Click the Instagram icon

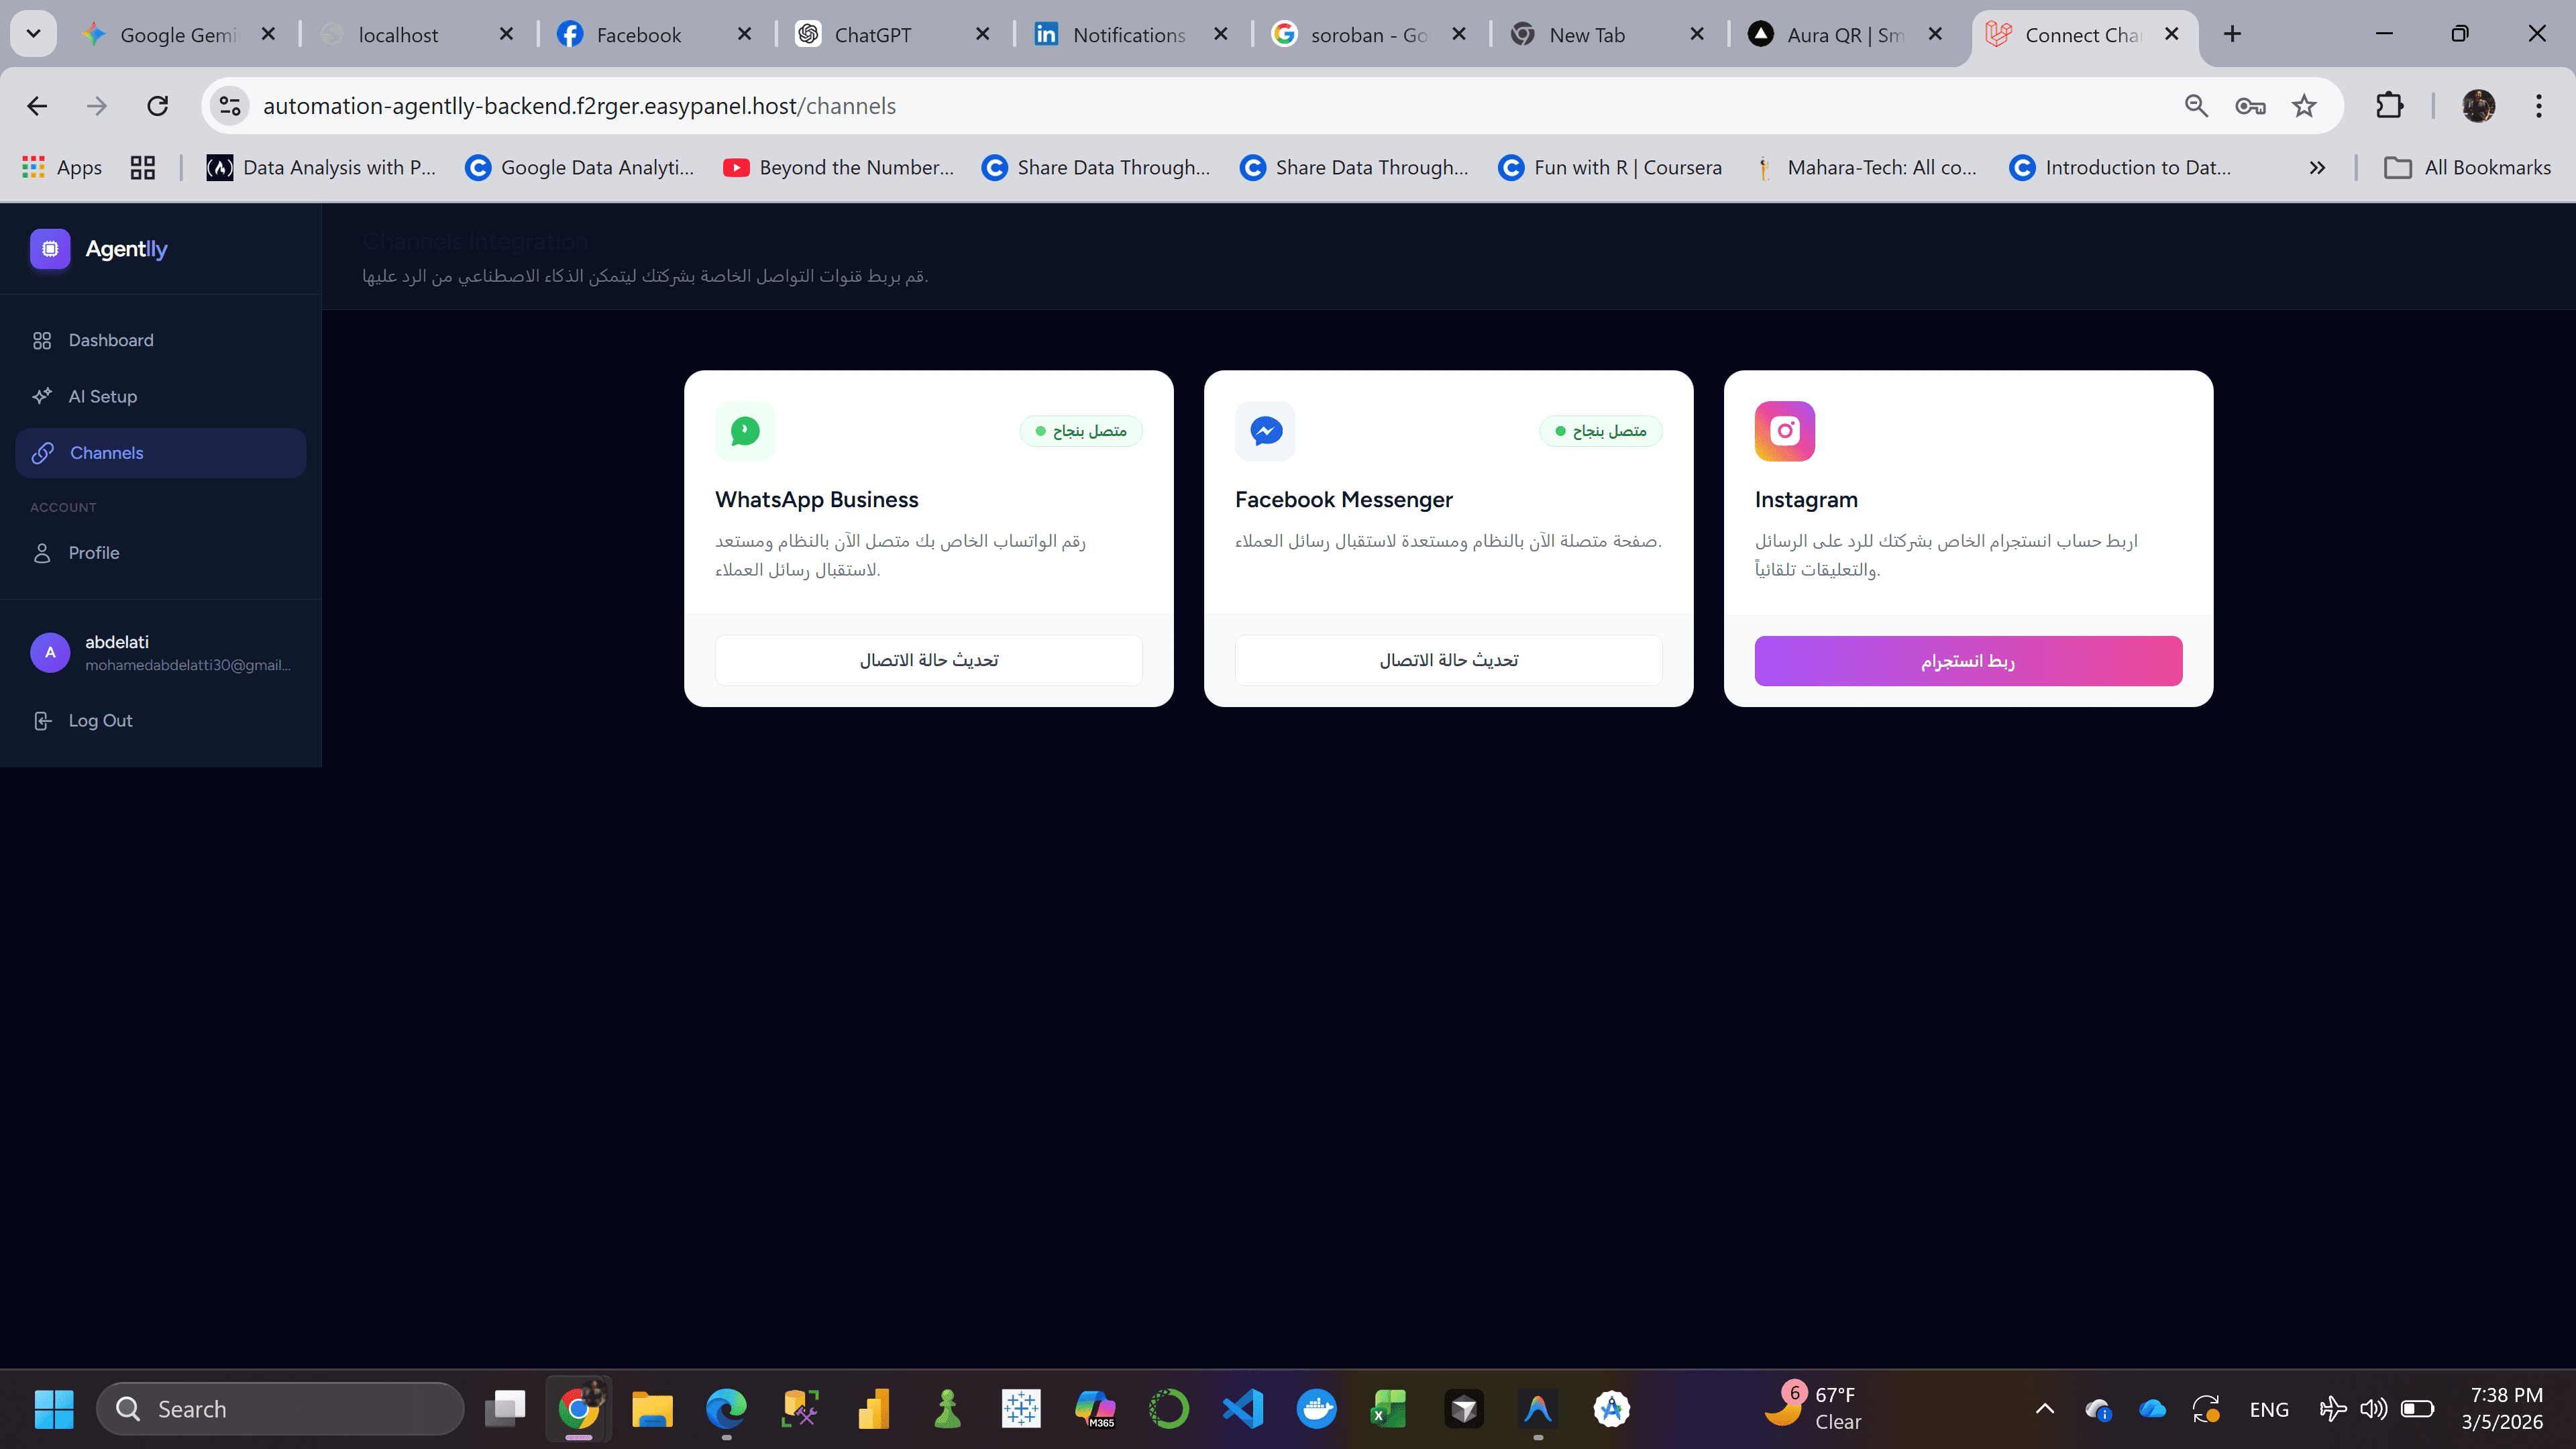tap(1785, 431)
